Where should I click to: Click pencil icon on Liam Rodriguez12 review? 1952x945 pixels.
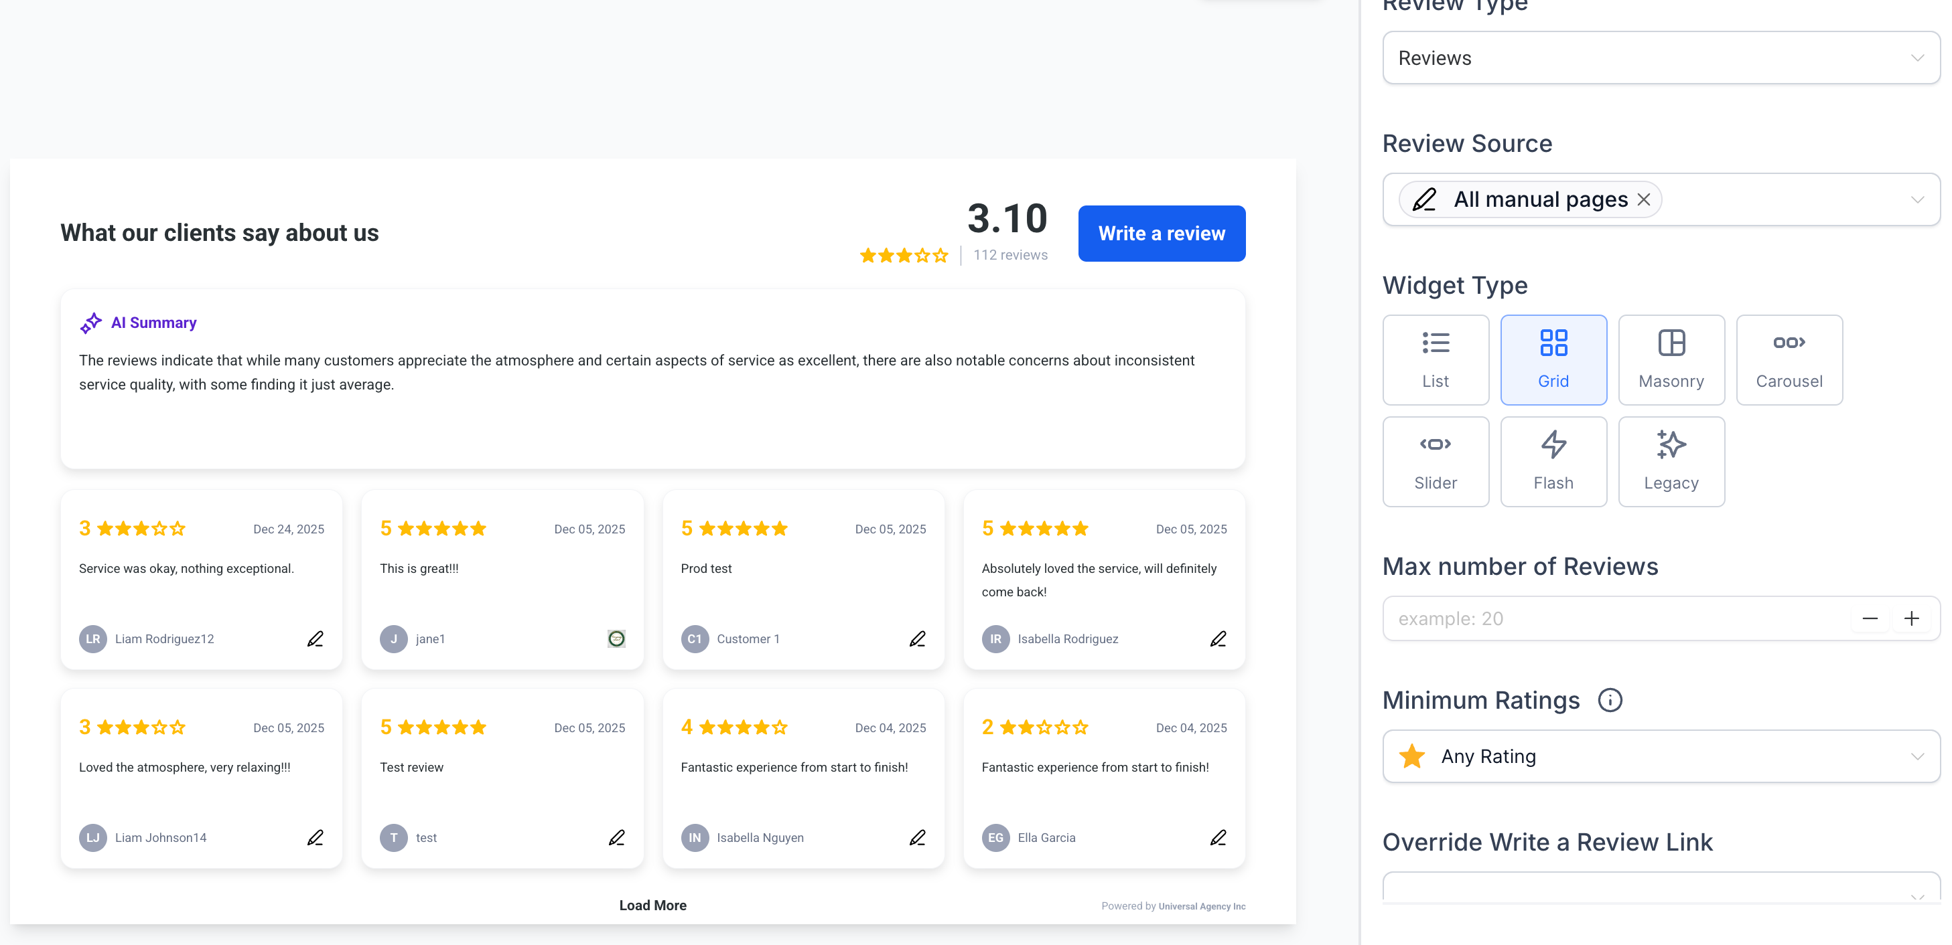pos(316,638)
